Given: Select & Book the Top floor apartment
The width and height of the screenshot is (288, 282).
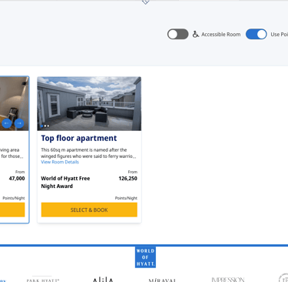Looking at the screenshot, I should pyautogui.click(x=89, y=210).
